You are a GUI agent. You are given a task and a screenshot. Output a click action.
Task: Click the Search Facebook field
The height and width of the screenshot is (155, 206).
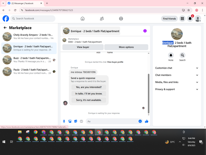click(33, 19)
